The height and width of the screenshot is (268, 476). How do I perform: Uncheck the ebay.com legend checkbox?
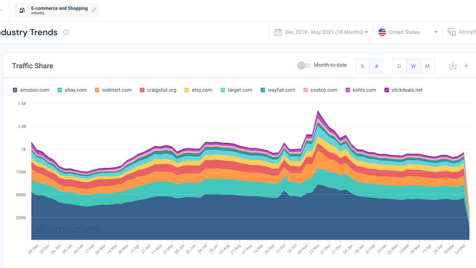pos(60,90)
